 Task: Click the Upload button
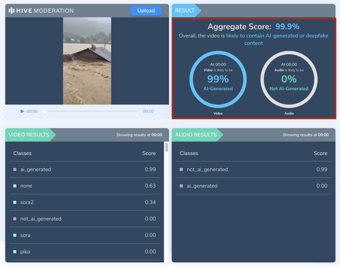[146, 11]
